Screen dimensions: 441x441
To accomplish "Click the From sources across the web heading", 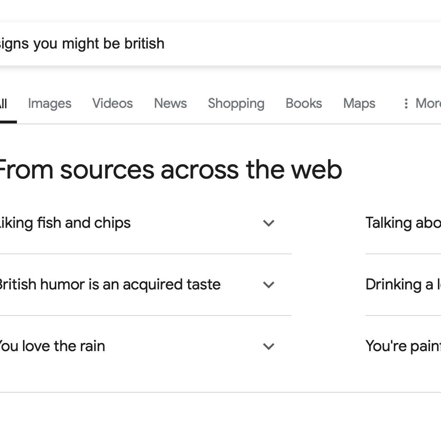I will click(170, 170).
